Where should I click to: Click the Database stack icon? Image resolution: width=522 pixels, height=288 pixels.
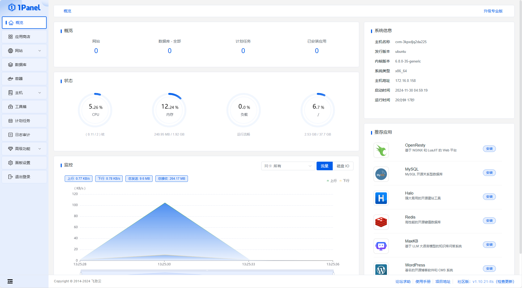click(x=11, y=65)
